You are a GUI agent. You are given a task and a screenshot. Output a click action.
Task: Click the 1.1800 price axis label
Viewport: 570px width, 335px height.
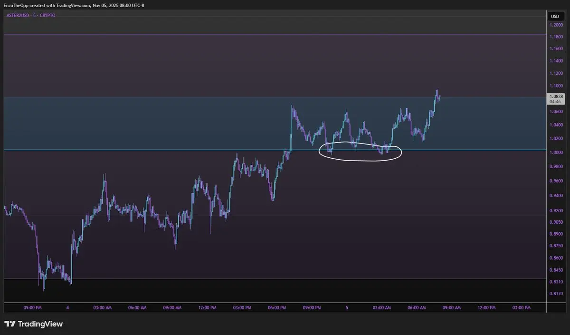(556, 36)
